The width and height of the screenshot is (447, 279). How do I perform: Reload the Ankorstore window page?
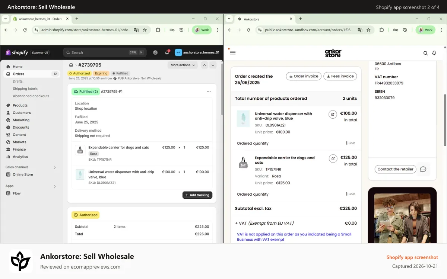[x=248, y=30]
